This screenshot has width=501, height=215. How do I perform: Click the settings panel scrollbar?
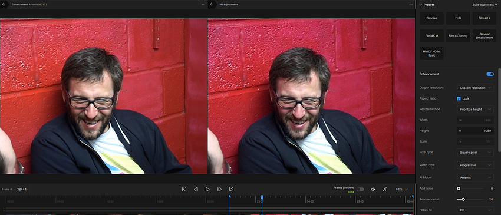499,110
